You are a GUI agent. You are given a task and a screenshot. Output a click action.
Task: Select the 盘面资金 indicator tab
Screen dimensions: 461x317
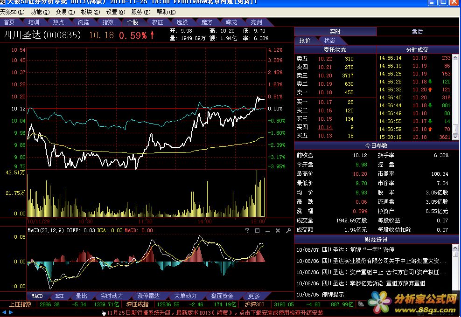(222, 296)
